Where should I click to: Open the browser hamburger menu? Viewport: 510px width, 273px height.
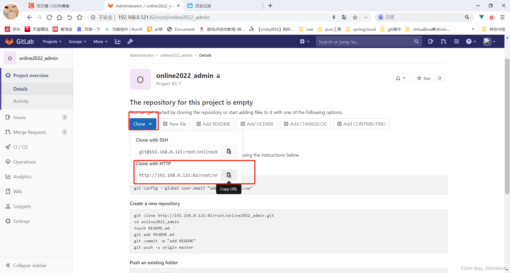pyautogui.click(x=502, y=17)
